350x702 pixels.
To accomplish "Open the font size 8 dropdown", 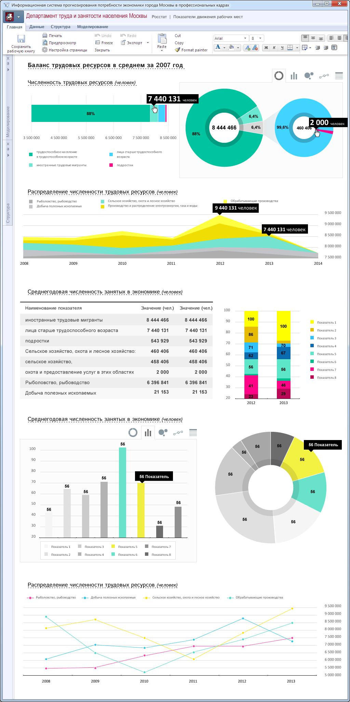I will point(257,38).
